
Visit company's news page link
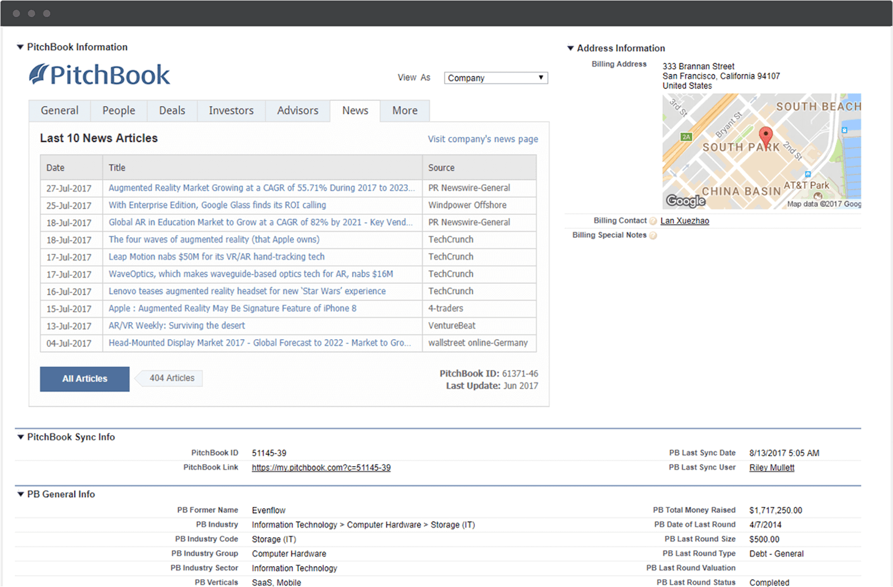click(483, 139)
